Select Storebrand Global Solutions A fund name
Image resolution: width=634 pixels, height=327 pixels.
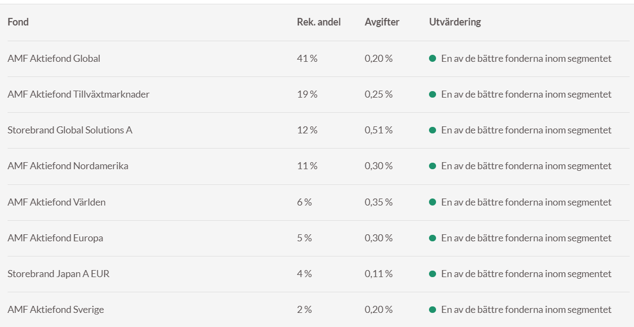69,130
